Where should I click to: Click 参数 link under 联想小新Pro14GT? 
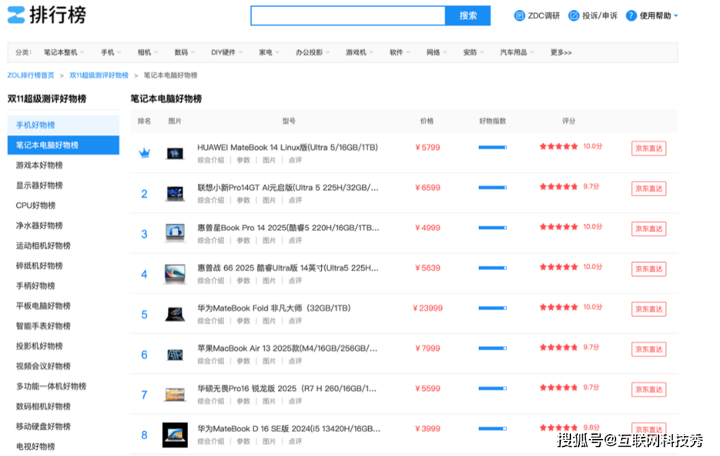243,201
